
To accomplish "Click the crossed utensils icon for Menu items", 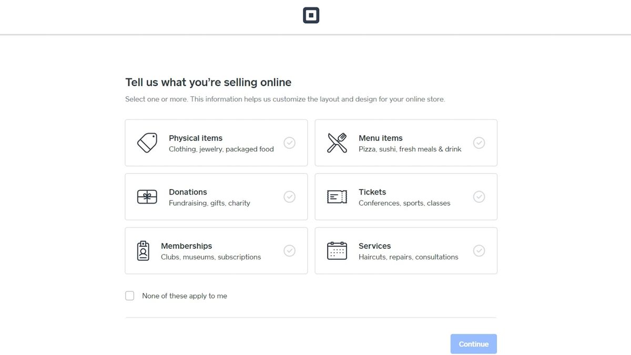I will [x=336, y=142].
